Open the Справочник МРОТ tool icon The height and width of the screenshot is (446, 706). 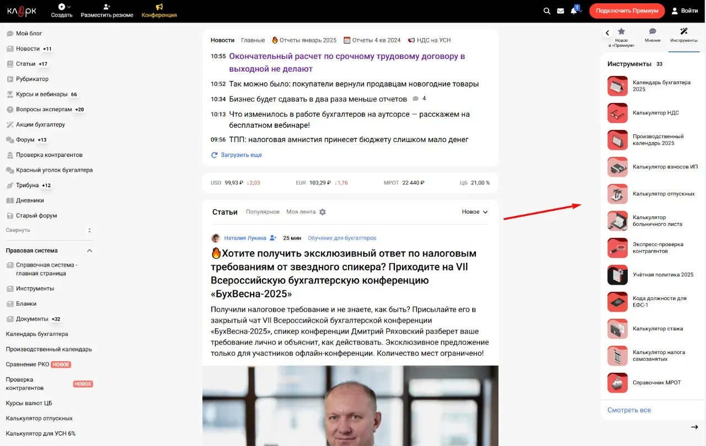coord(618,383)
